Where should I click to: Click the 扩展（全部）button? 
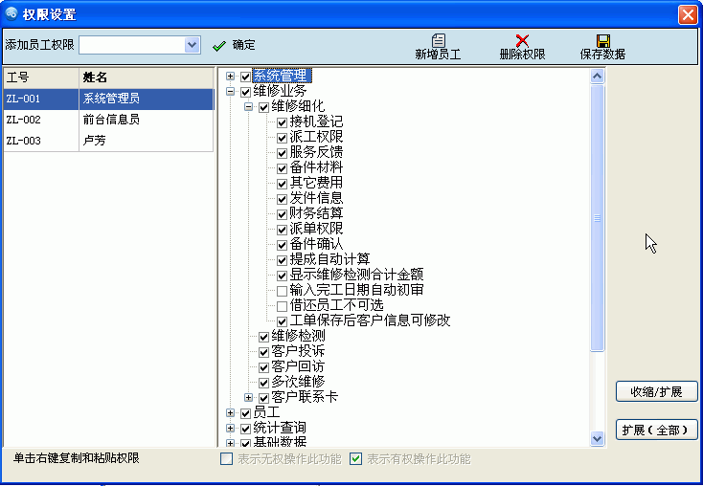(x=656, y=430)
